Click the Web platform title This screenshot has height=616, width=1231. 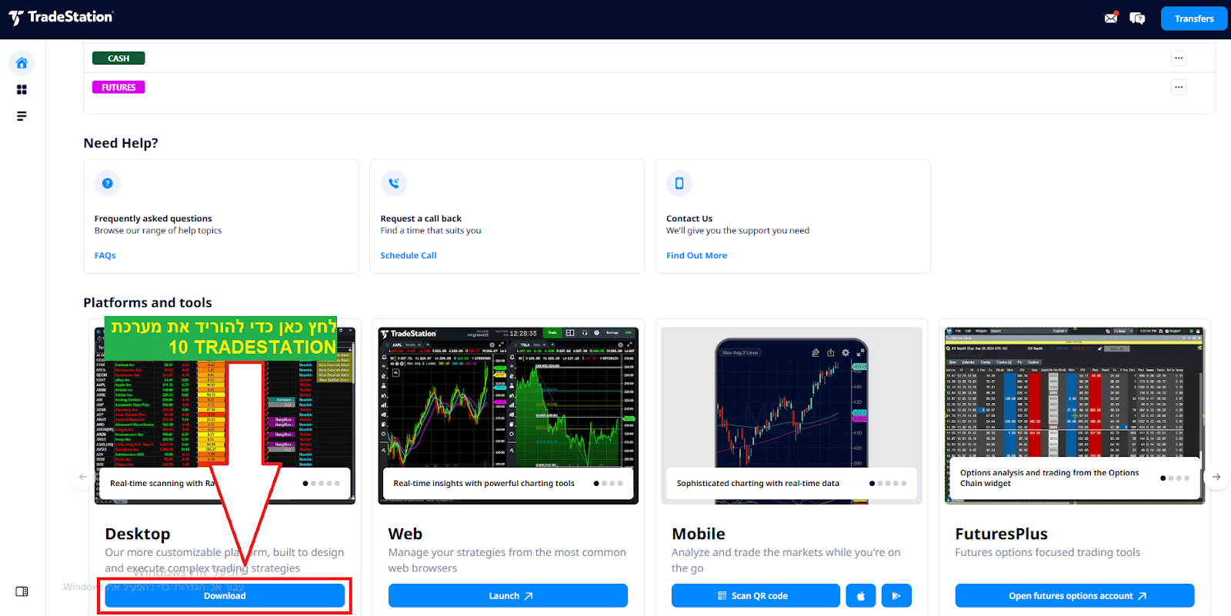405,534
